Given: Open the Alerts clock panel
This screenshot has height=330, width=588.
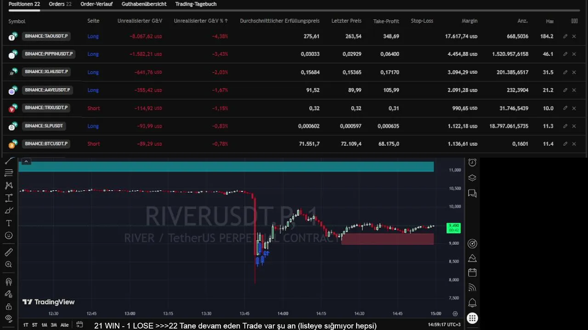Looking at the screenshot, I should click(x=472, y=163).
